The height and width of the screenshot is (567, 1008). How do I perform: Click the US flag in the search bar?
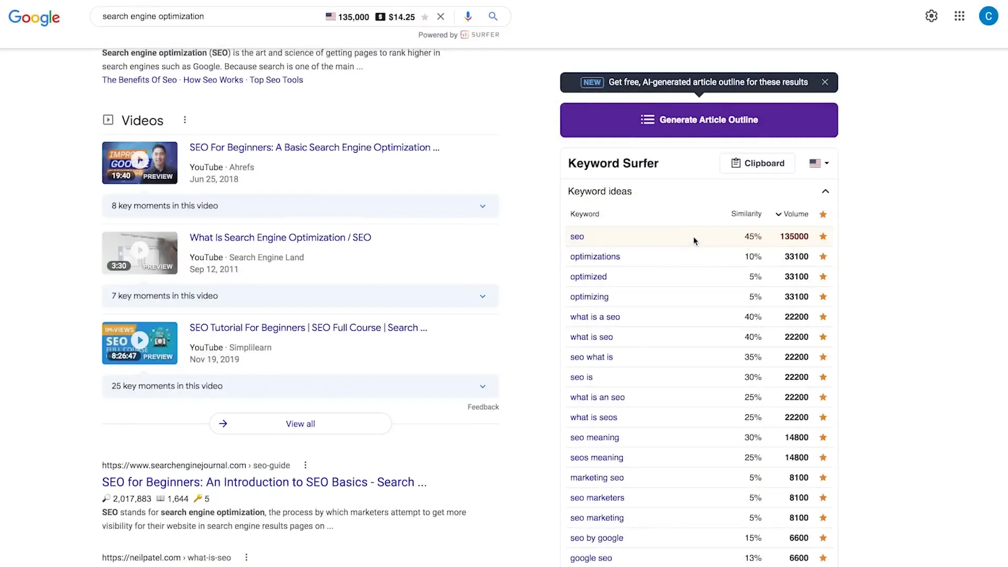tap(331, 16)
